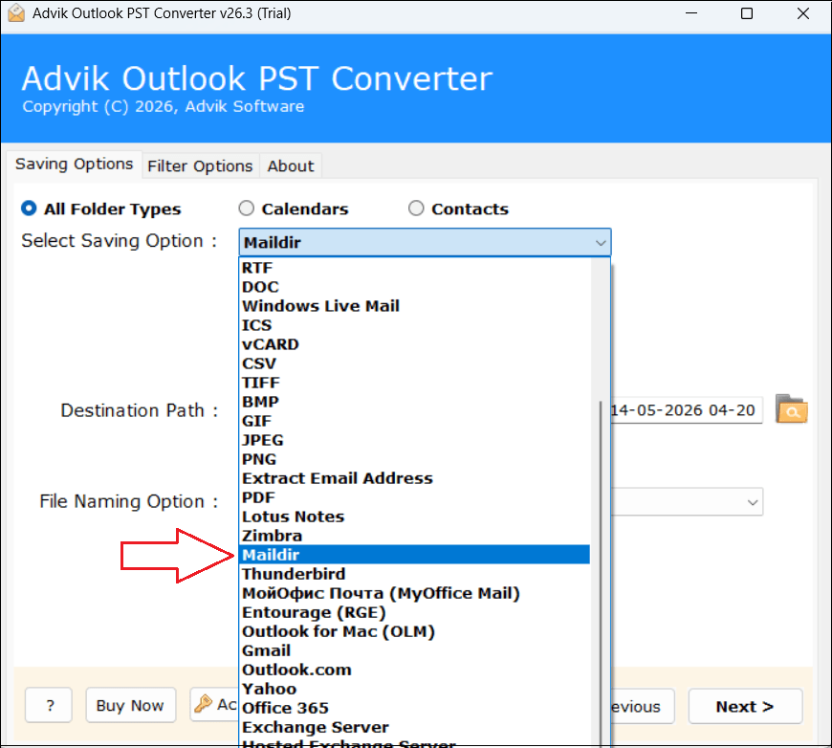The image size is (832, 748).
Task: Click the Destination Path field showing 14-05-2026 04-20
Action: 687,409
